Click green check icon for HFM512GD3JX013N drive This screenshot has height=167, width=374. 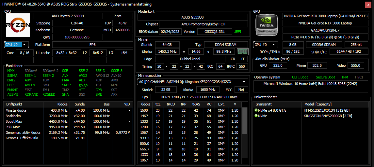point(256,110)
